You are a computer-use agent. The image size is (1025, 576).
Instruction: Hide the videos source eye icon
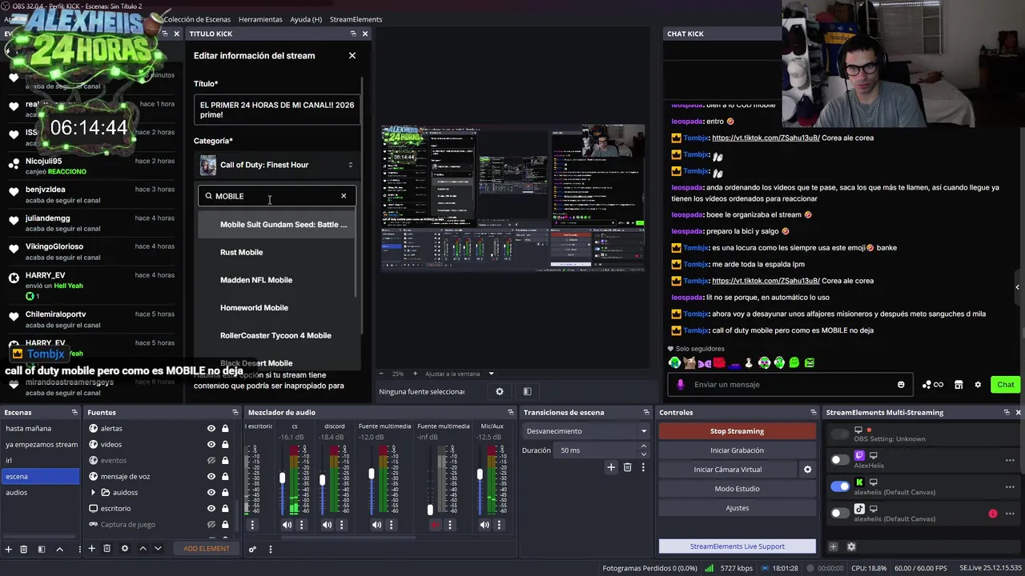[x=211, y=445]
